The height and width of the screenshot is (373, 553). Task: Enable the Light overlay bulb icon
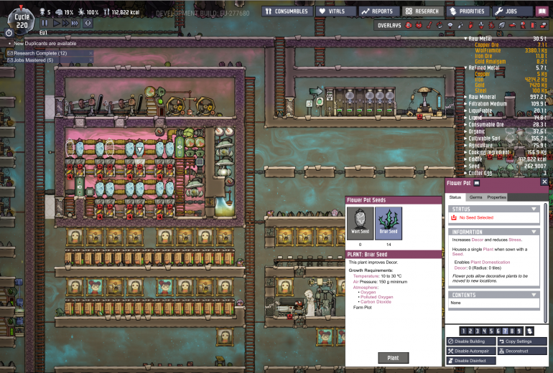(x=450, y=25)
